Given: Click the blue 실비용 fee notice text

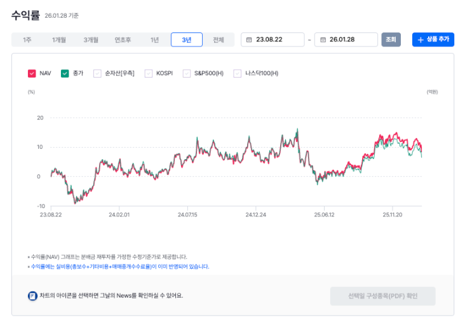Looking at the screenshot, I should [120, 267].
